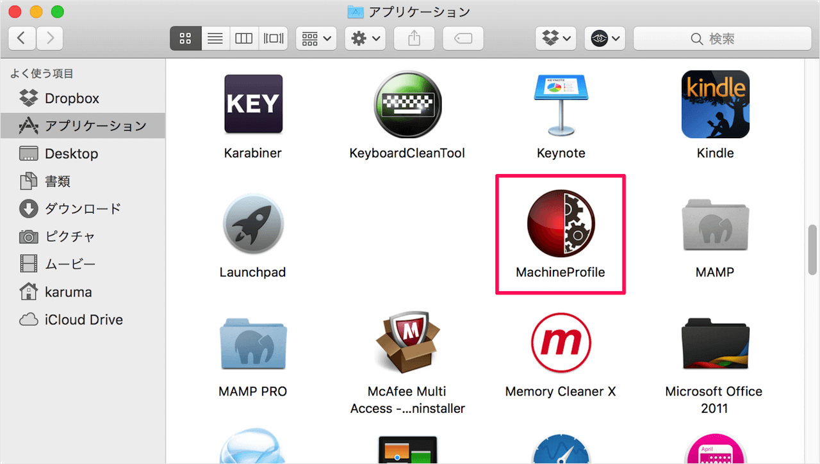This screenshot has width=820, height=464.
Task: Click the back navigation button
Action: pos(22,38)
